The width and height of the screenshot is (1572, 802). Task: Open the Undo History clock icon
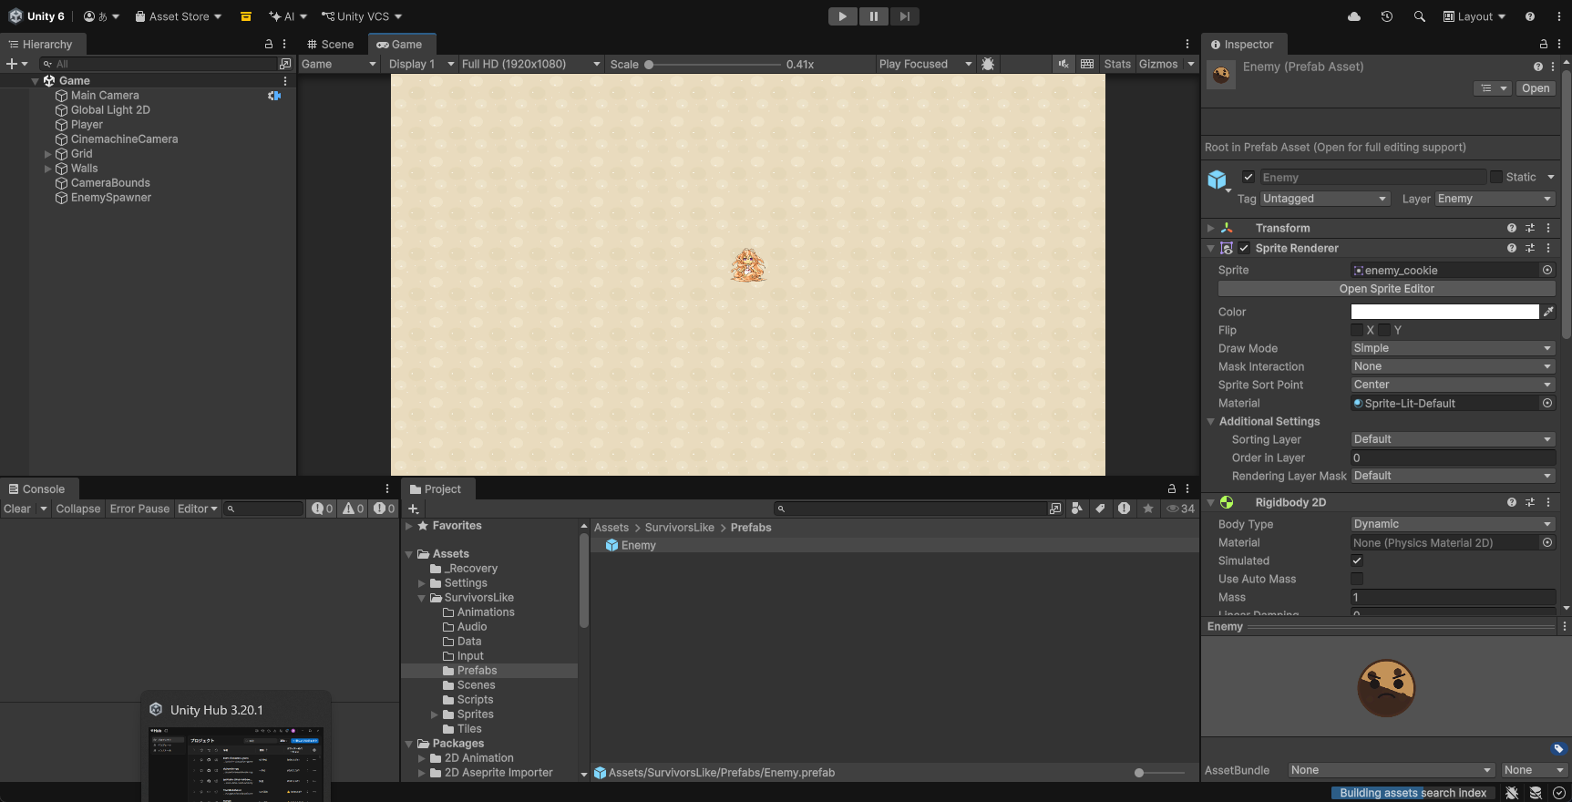click(x=1387, y=16)
